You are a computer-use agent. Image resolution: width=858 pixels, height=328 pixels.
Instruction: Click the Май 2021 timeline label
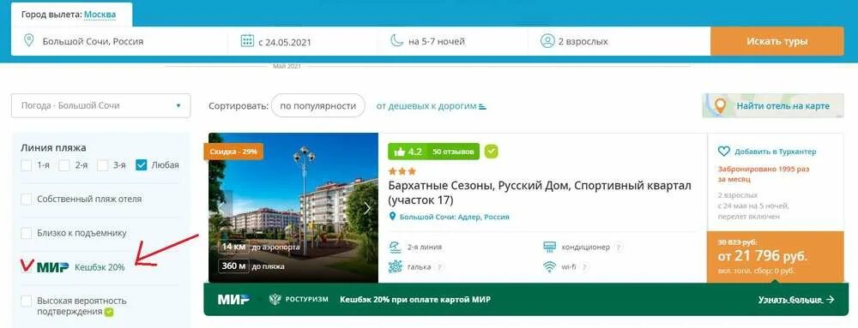(287, 66)
